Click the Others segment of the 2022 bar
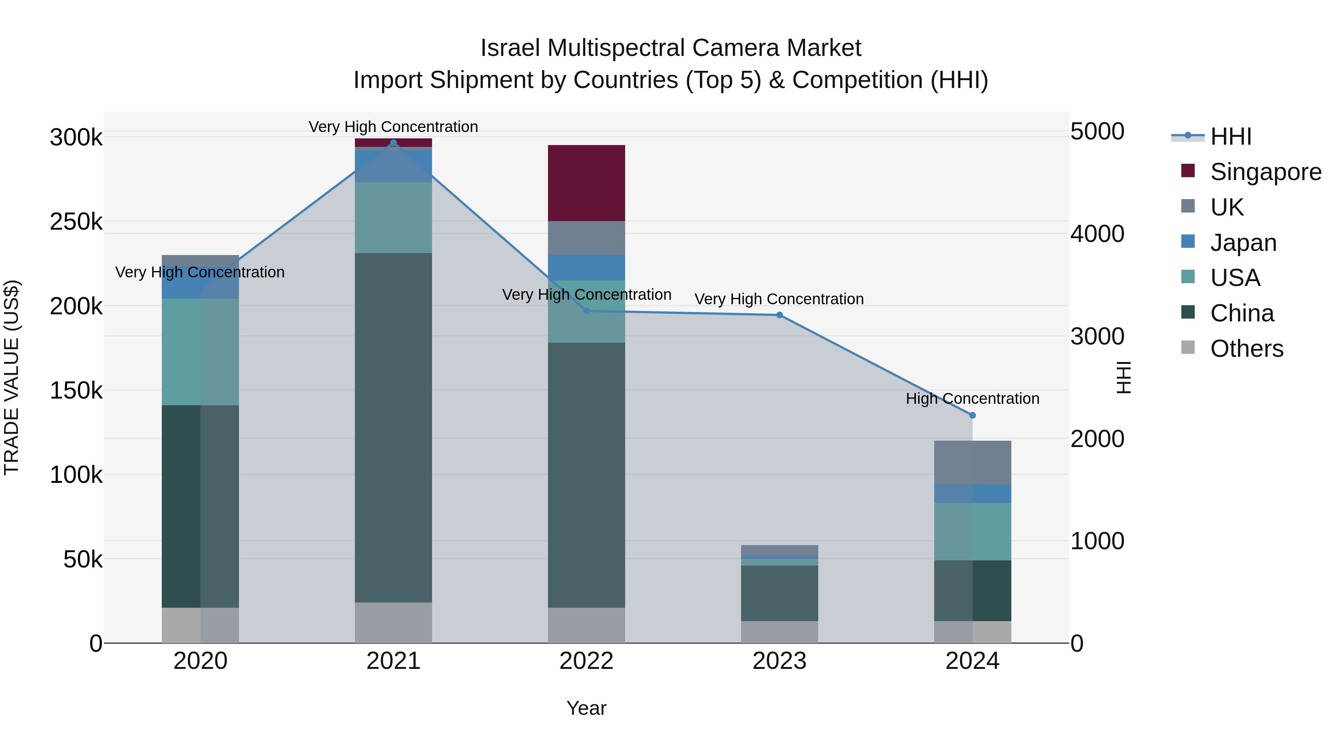Image resolution: width=1342 pixels, height=755 pixels. click(587, 625)
